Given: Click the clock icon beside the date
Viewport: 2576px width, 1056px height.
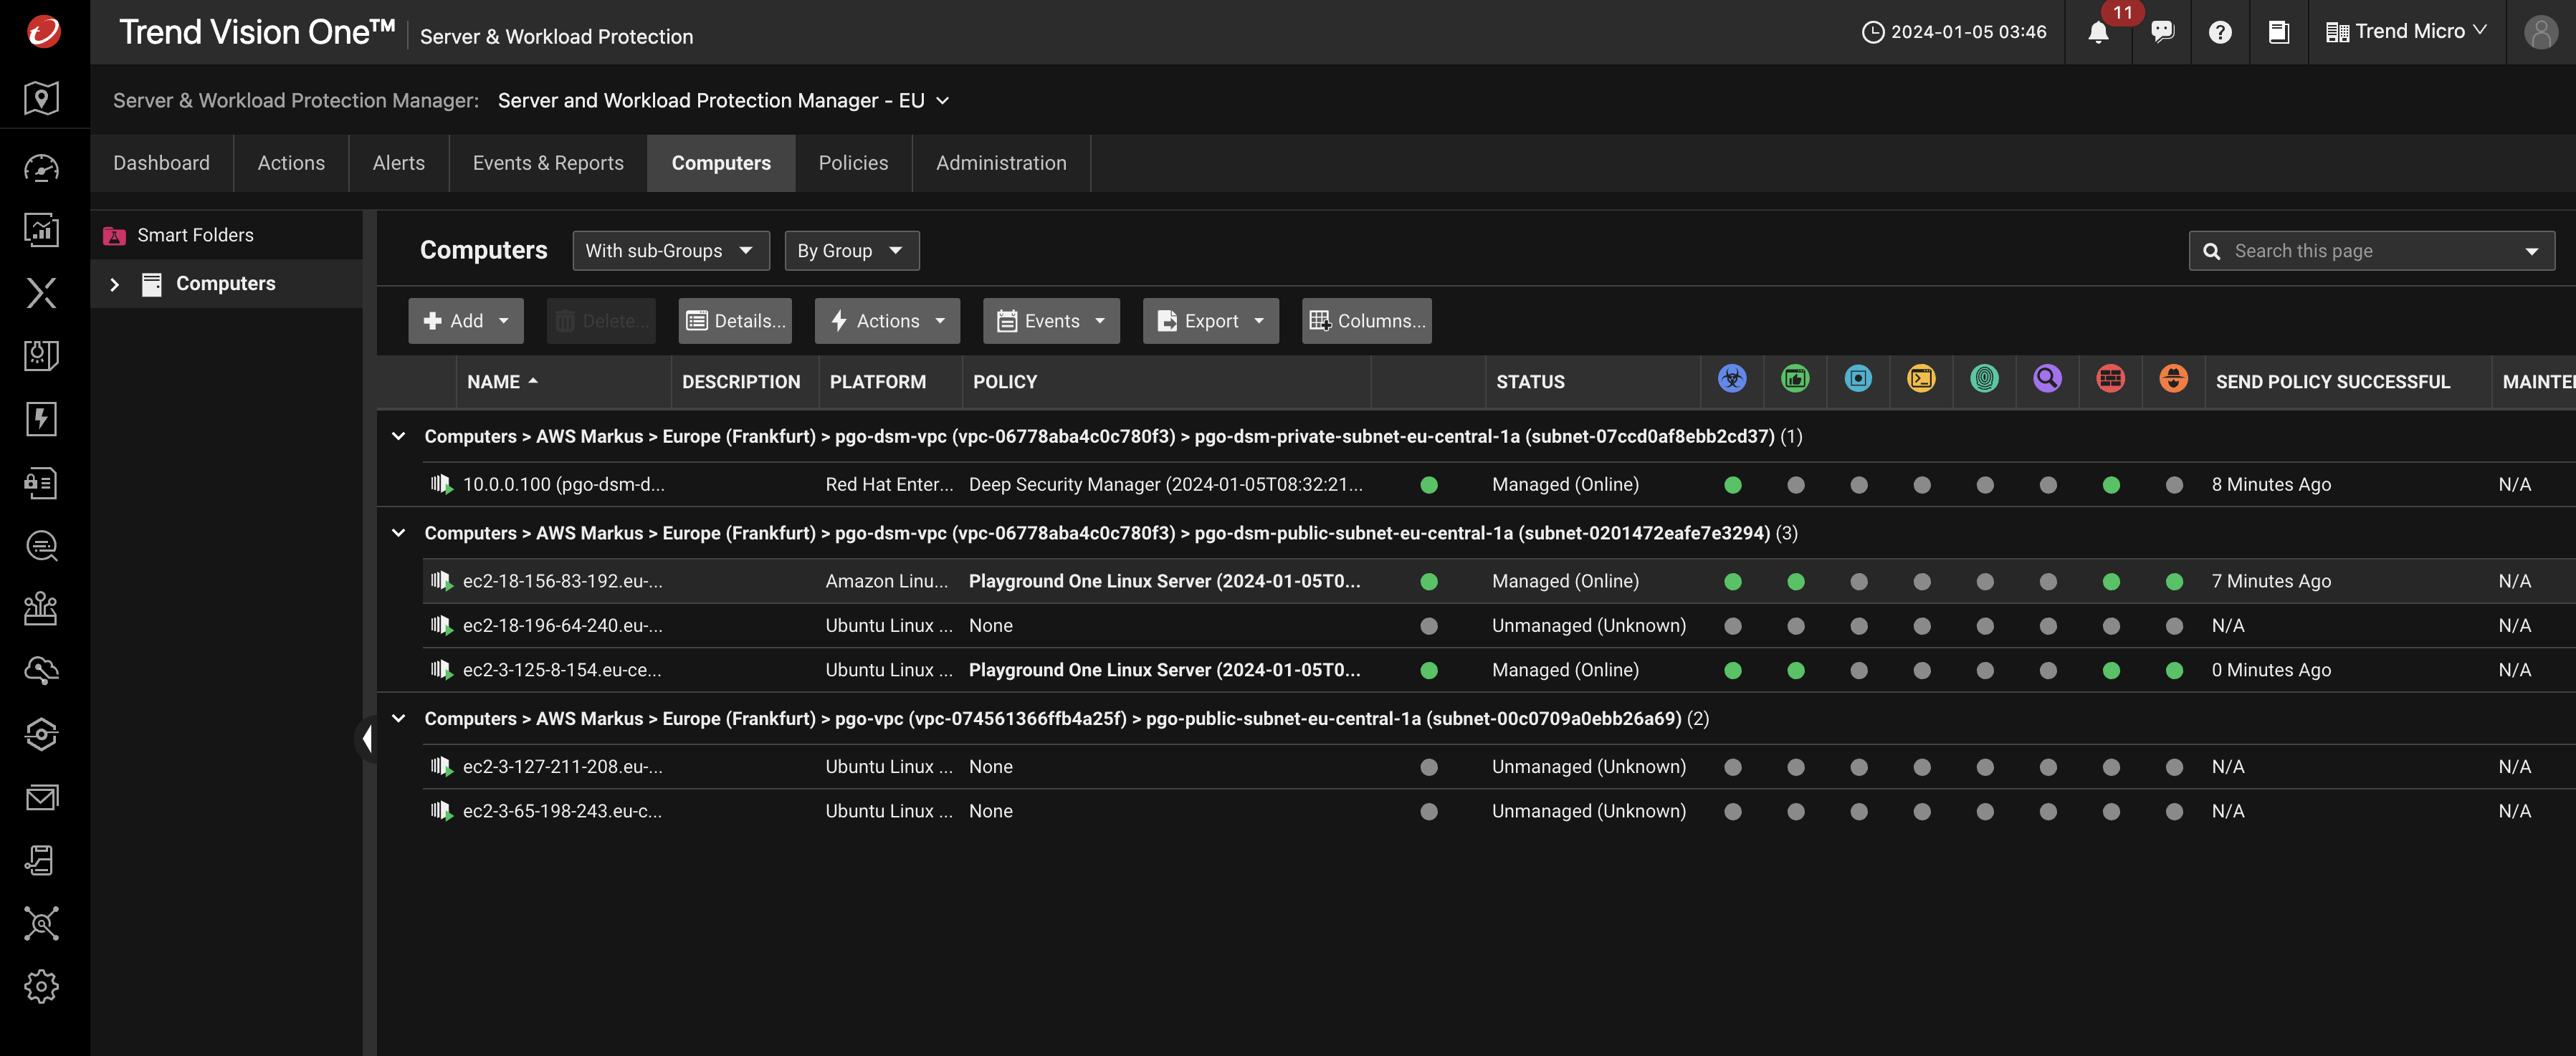Looking at the screenshot, I should [1872, 32].
